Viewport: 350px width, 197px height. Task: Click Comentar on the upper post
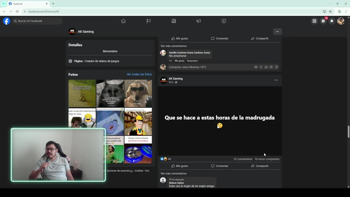220,39
